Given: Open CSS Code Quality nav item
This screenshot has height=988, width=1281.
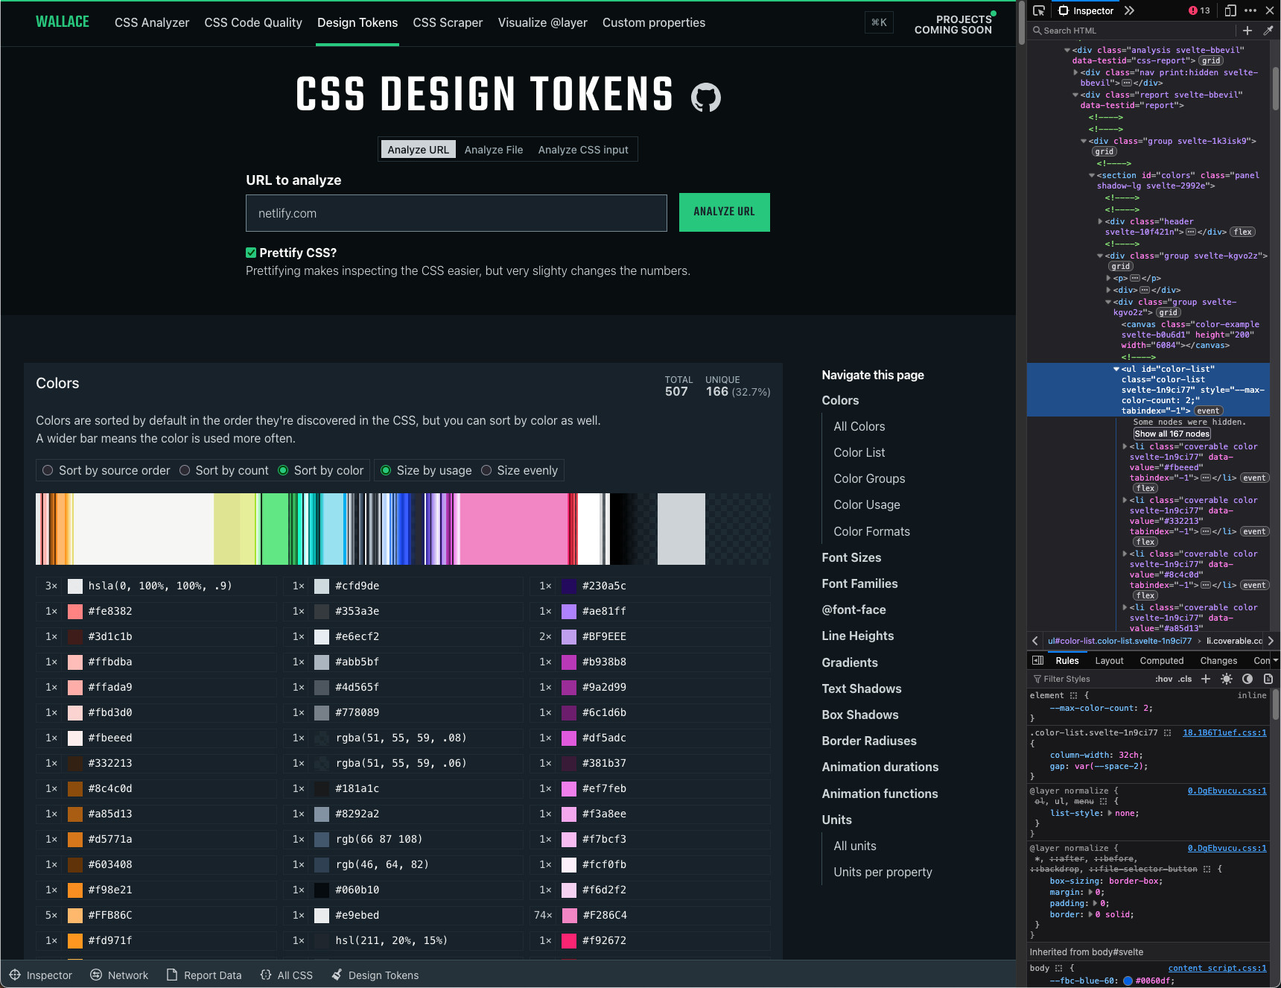Looking at the screenshot, I should coord(253,22).
